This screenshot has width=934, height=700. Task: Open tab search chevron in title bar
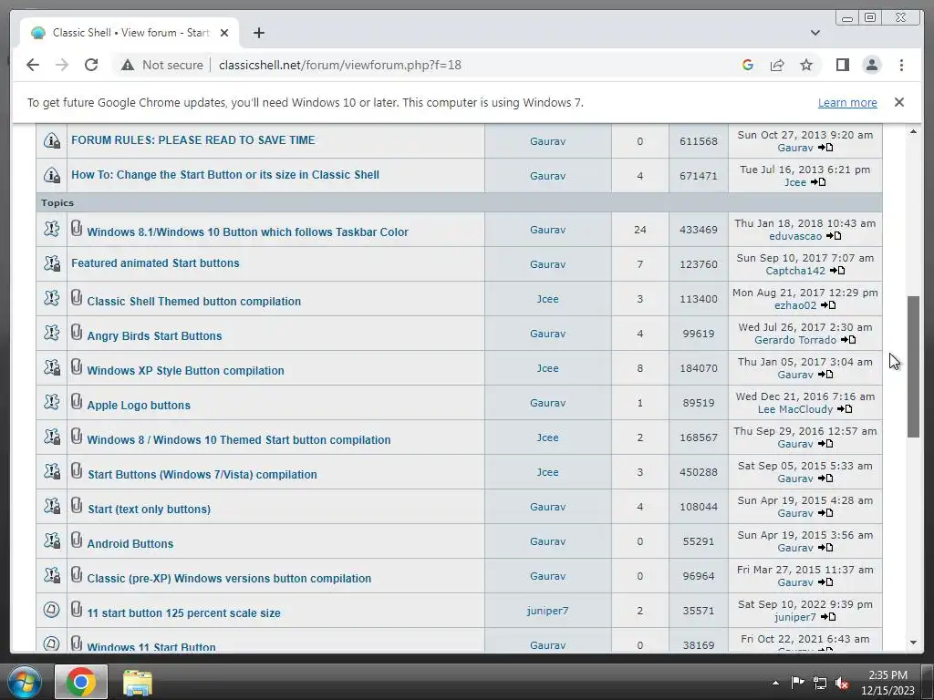click(815, 33)
